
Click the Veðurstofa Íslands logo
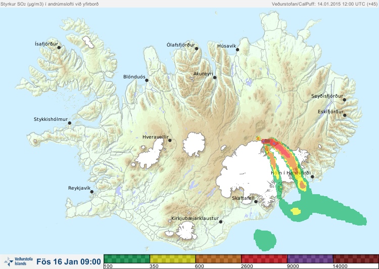18,261
